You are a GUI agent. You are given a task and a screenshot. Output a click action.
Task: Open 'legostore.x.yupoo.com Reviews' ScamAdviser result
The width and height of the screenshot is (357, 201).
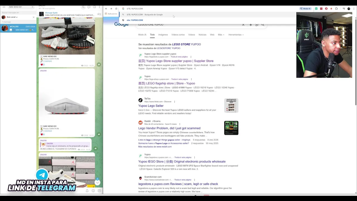click(x=178, y=184)
